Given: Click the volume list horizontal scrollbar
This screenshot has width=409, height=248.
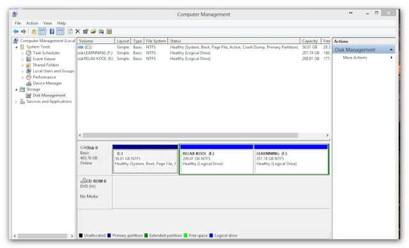Looking at the screenshot, I should 190,136.
